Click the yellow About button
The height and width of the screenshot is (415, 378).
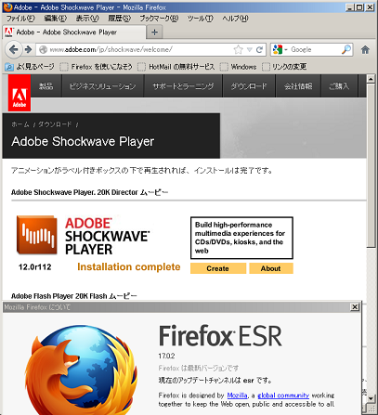point(271,268)
